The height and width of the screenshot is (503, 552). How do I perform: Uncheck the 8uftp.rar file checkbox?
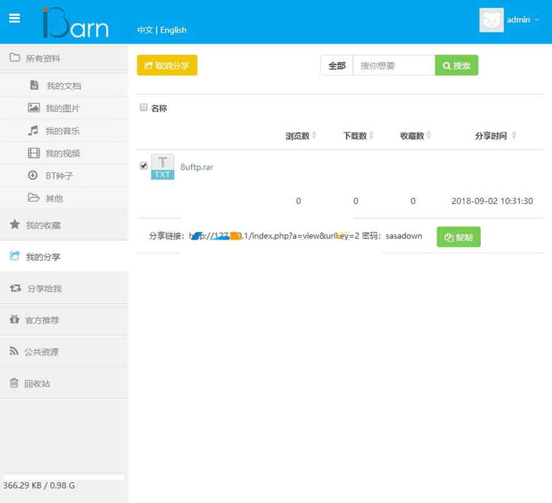point(144,165)
